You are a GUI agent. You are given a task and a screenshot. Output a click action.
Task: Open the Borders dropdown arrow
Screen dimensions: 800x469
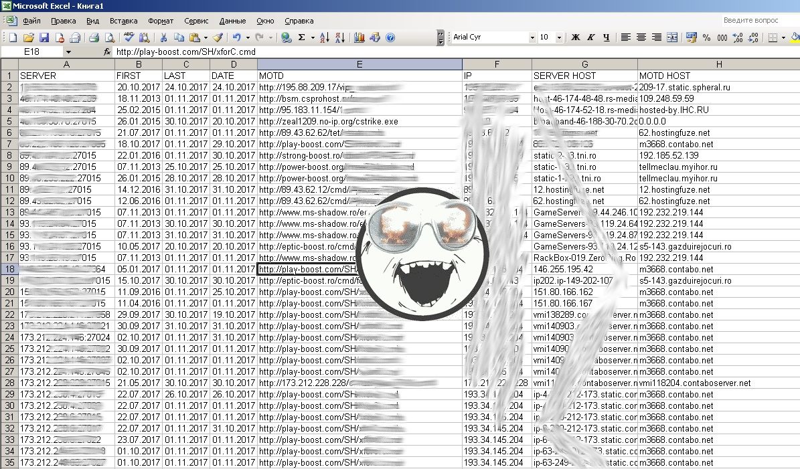[783, 37]
